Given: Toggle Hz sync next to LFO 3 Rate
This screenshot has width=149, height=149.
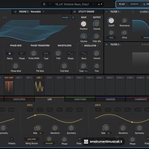Looking at the screenshot, I should click(108, 133).
